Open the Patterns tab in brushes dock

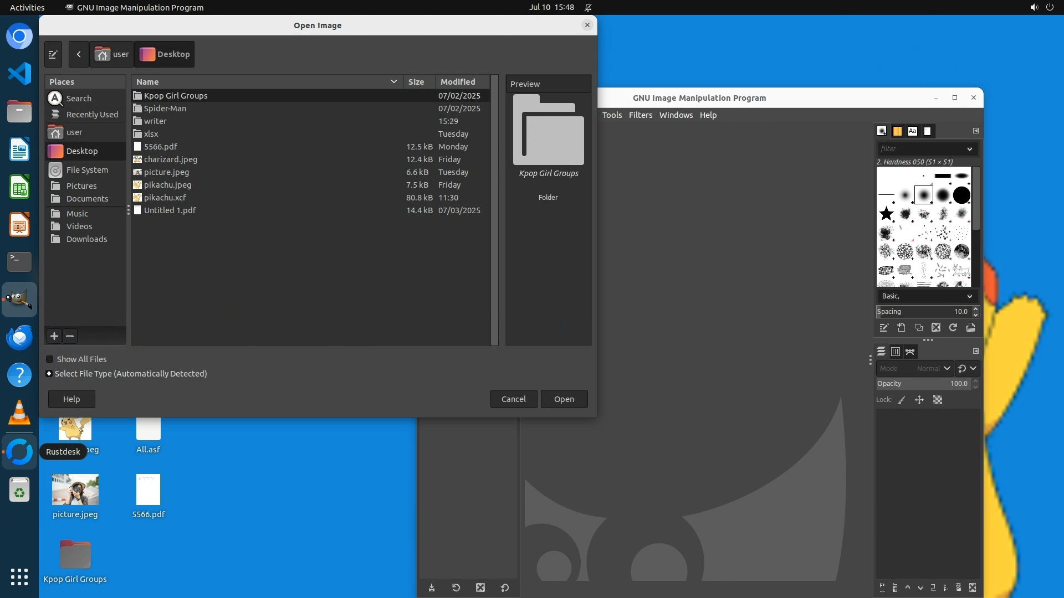pos(897,131)
